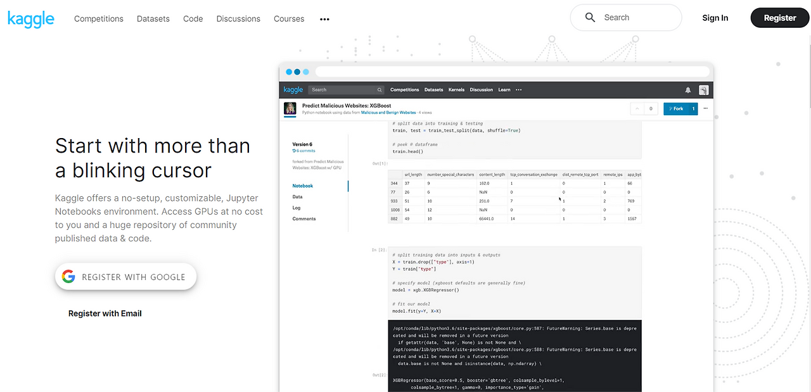Click the search icon inside the embedded search box
This screenshot has width=811, height=392.
click(380, 89)
